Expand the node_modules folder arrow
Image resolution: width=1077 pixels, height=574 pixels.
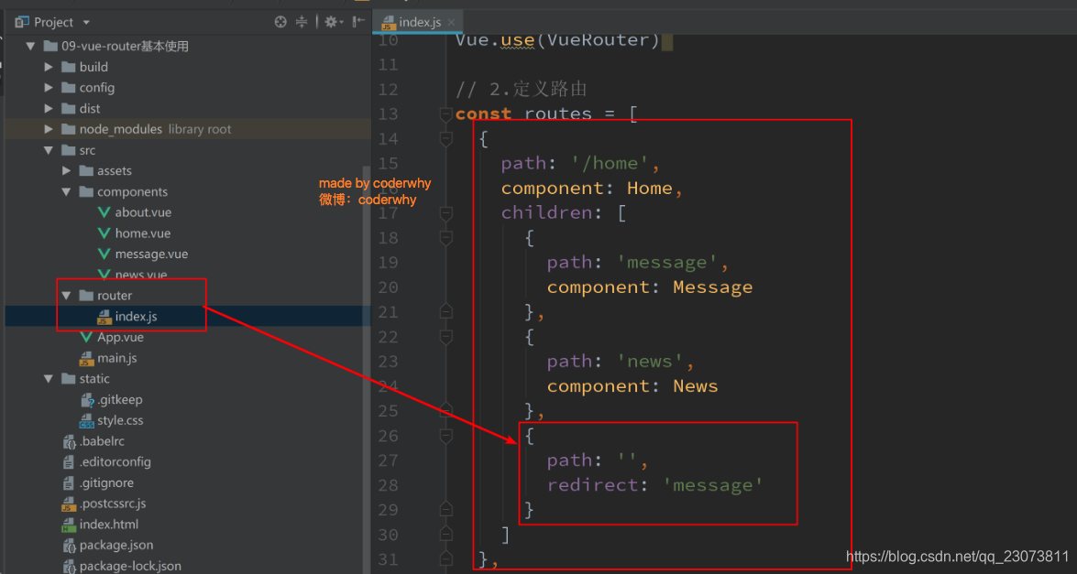48,129
